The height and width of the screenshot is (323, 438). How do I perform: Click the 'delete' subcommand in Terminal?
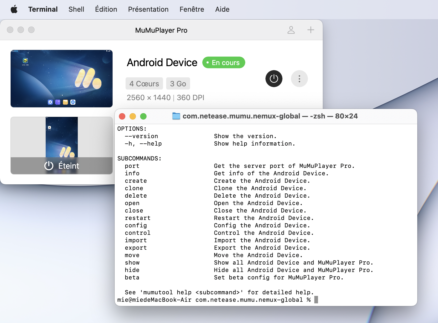(x=136, y=196)
